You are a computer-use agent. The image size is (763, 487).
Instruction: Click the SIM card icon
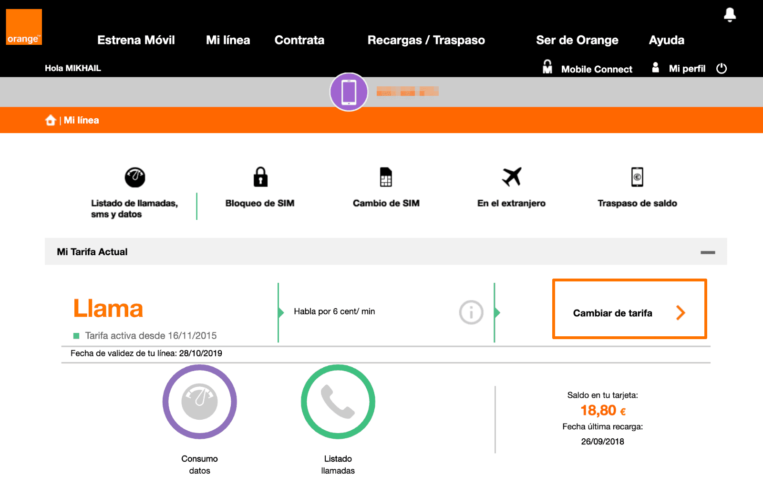coord(386,177)
